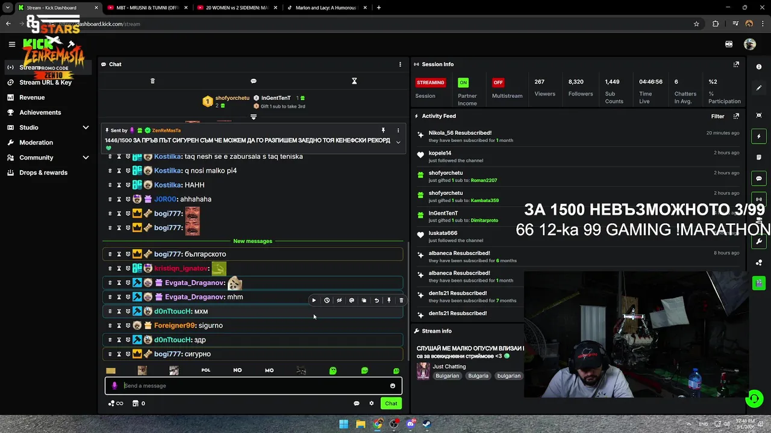Click the reply arrow icon in hover toolbar

376,300
